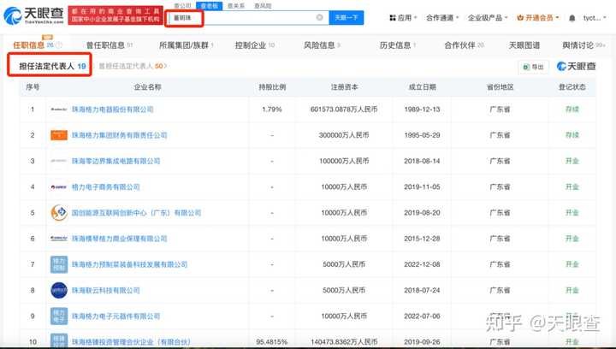Image resolution: width=616 pixels, height=349 pixels.
Task: Click the 天眼一下 search button
Action: [x=346, y=18]
